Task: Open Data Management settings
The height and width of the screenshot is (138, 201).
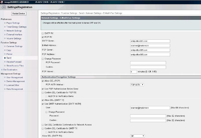Action: point(15,89)
